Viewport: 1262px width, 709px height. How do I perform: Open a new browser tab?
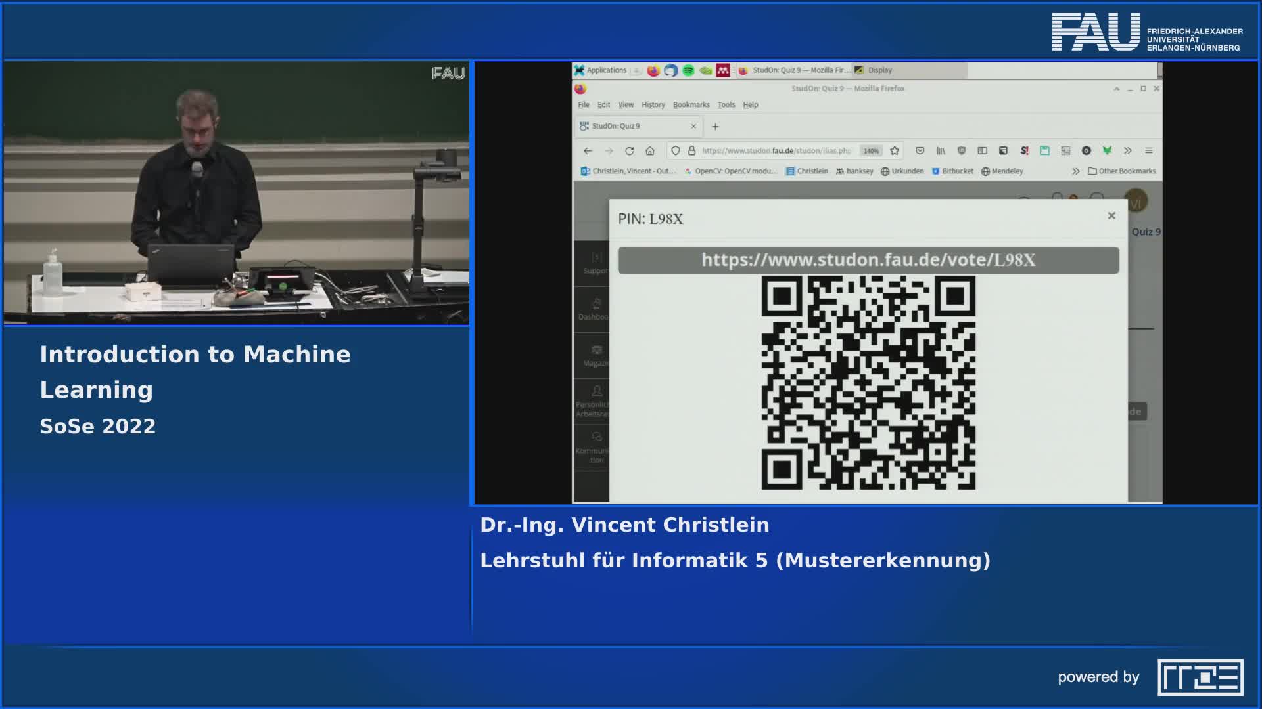click(716, 127)
